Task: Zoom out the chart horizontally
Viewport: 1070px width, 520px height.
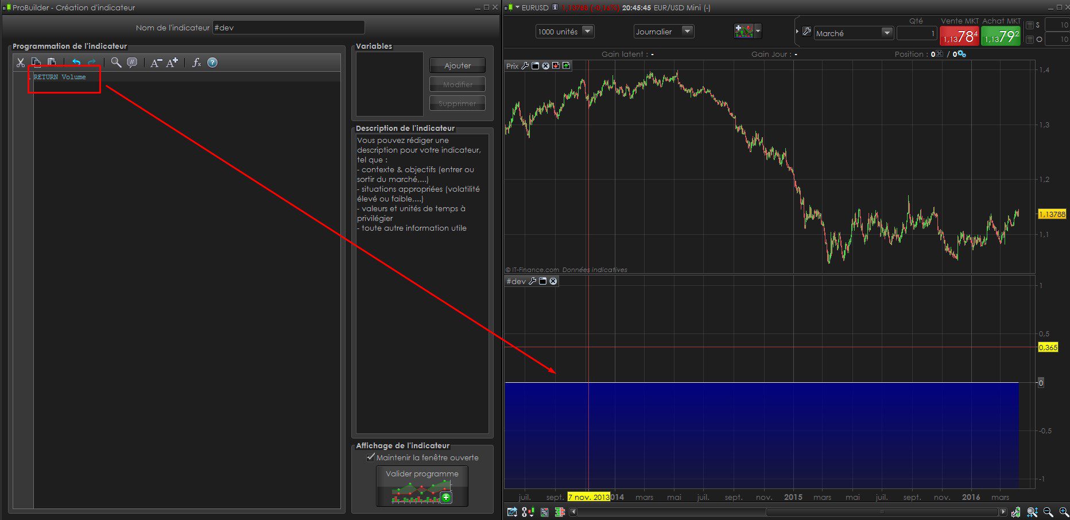Action: pos(1048,512)
